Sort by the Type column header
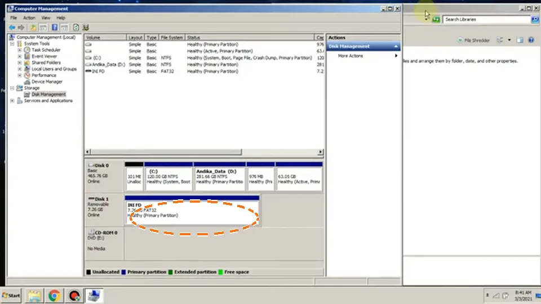 (x=152, y=37)
